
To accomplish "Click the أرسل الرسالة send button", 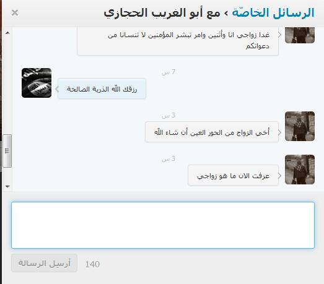I will click(44, 263).
